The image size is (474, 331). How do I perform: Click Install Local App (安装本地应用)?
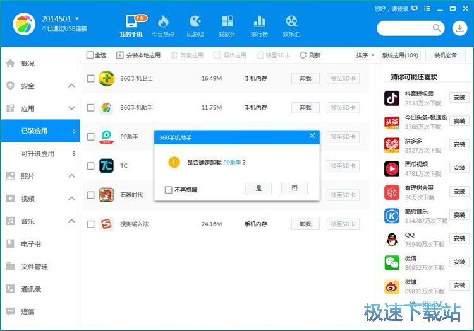(x=138, y=55)
